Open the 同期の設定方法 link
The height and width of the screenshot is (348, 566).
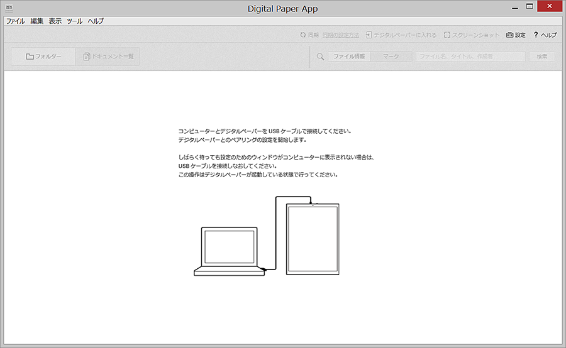pos(341,35)
